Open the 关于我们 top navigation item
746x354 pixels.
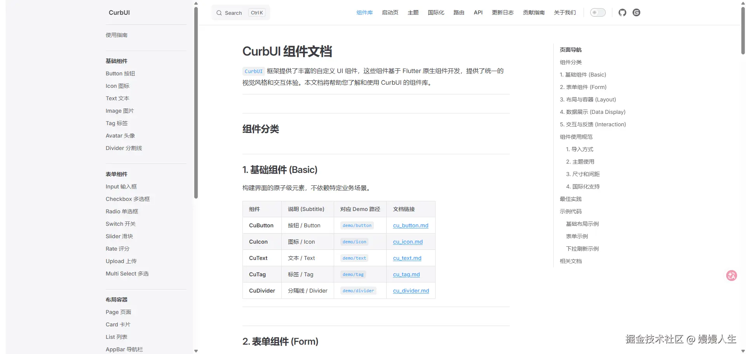565,12
